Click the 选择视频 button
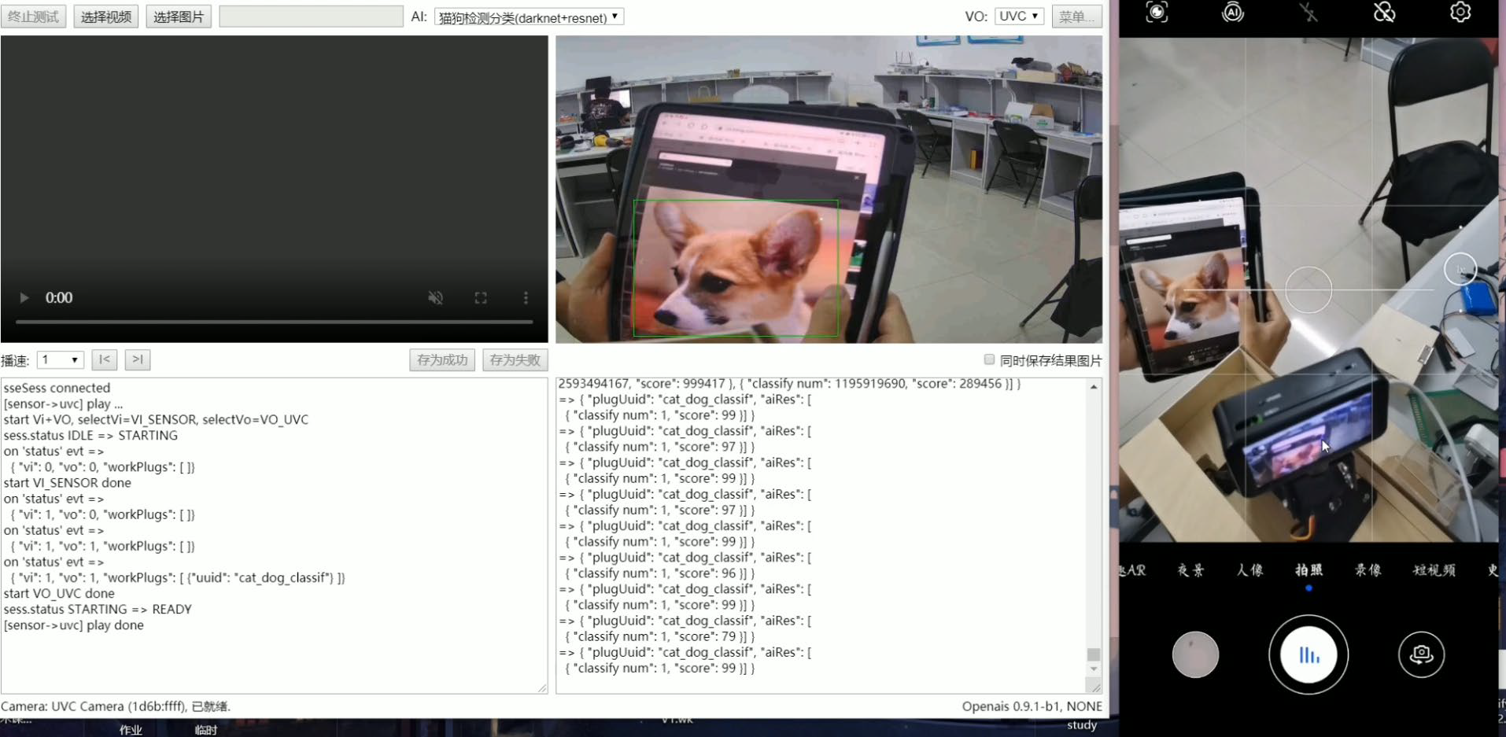Screen dimensions: 1506x737 tap(106, 17)
